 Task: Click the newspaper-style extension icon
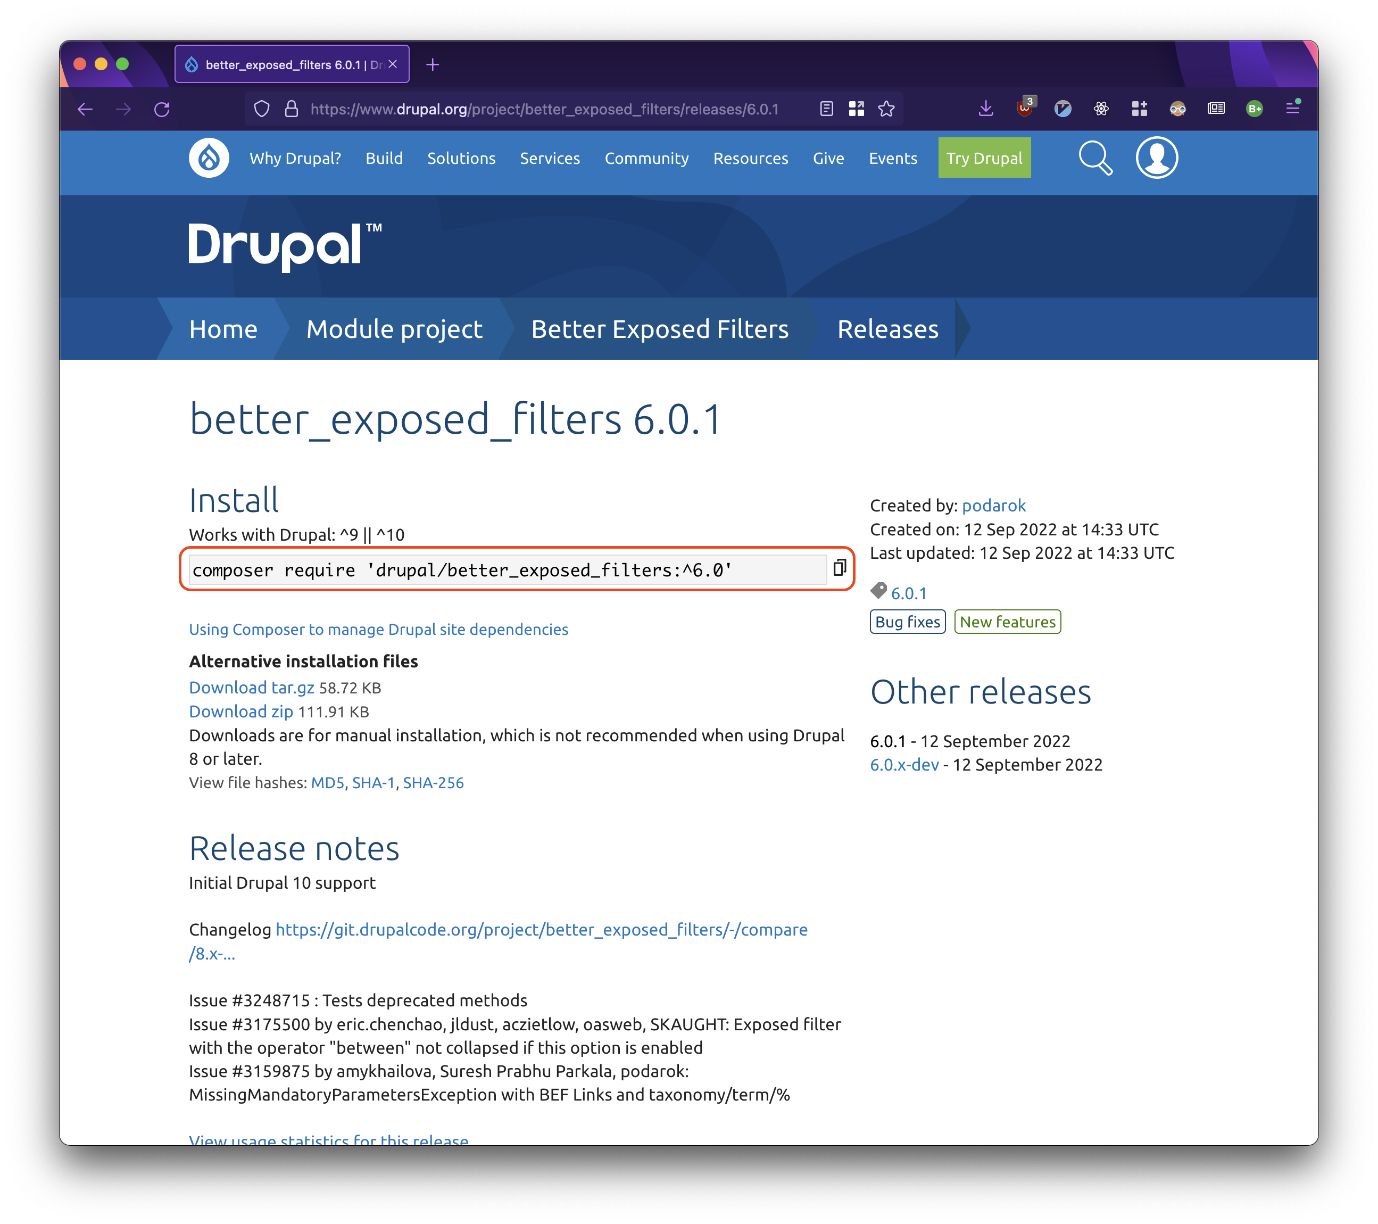(1216, 109)
